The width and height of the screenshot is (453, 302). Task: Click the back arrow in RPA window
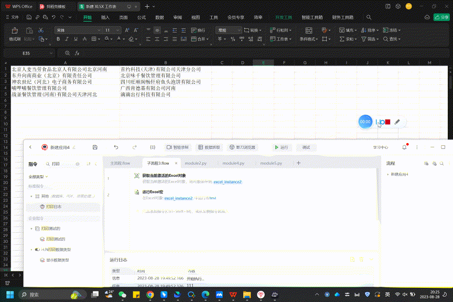pyautogui.click(x=30, y=147)
